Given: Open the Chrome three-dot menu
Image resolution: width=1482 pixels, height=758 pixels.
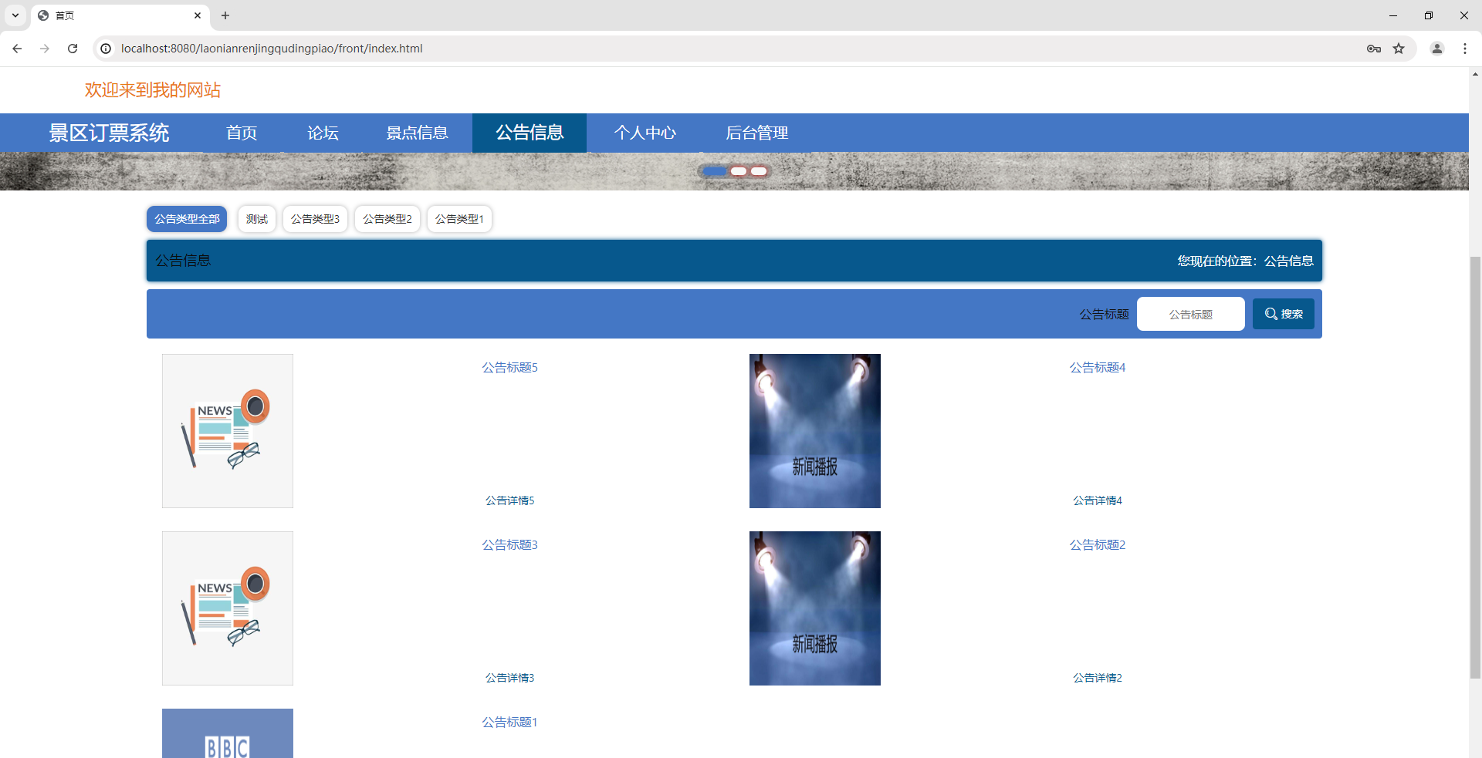Looking at the screenshot, I should pos(1465,49).
